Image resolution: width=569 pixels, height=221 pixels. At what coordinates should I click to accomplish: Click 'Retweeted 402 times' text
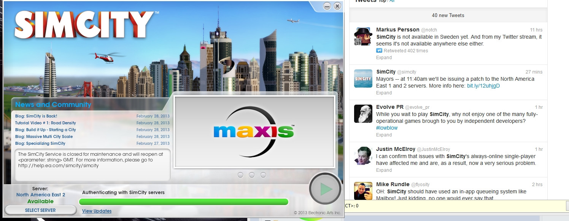coord(406,50)
